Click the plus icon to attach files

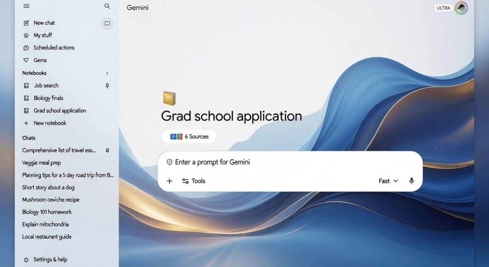(169, 181)
